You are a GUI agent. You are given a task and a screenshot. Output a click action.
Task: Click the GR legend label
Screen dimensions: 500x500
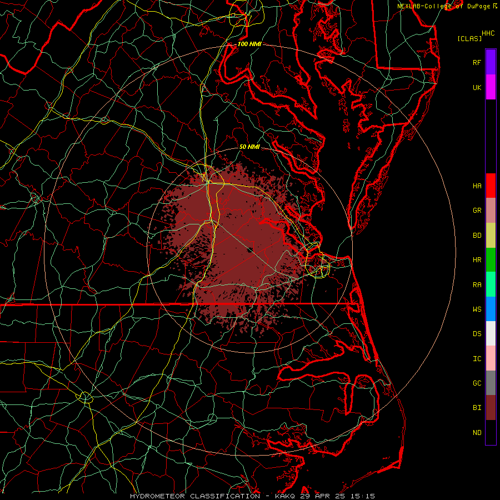pyautogui.click(x=477, y=211)
